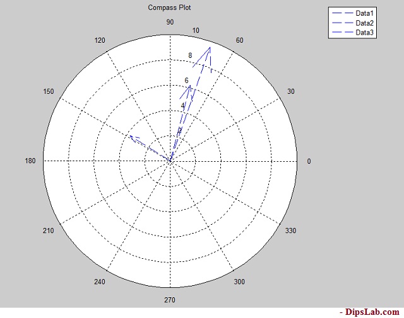The width and height of the screenshot is (404, 318).
Task: Select the 150 degree angle label
Action: [49, 92]
